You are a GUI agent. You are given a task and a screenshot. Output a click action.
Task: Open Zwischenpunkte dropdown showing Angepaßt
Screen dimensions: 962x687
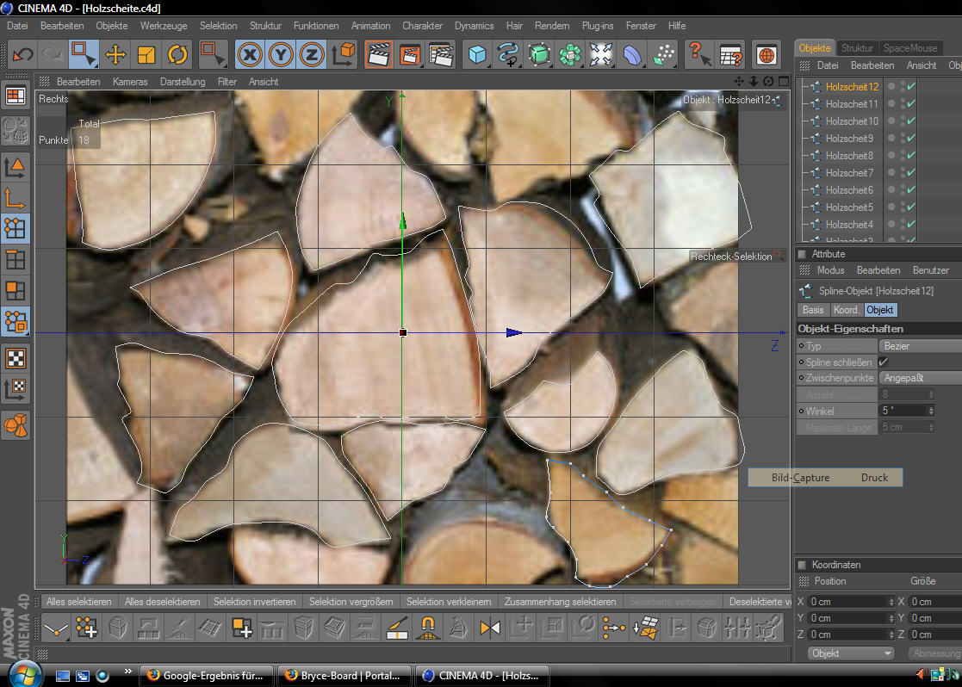[918, 378]
